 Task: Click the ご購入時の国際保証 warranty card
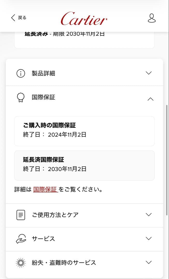coord(84,131)
